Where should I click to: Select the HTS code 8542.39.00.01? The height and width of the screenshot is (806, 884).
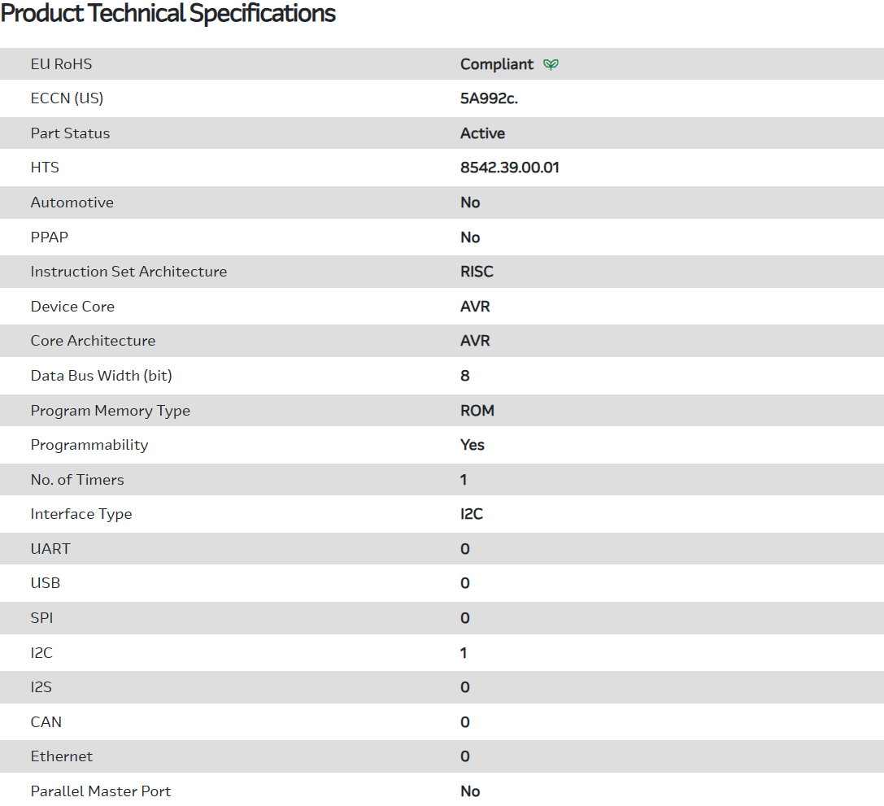click(x=510, y=168)
